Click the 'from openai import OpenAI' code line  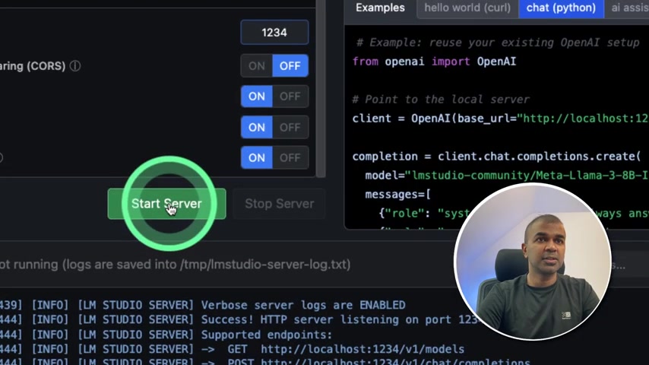pos(434,62)
